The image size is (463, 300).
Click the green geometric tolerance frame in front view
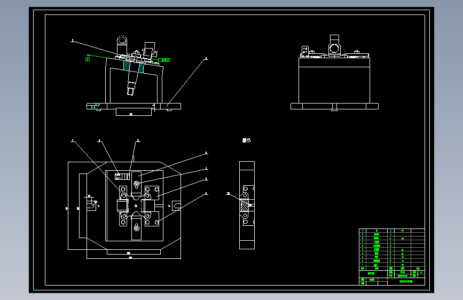[164, 60]
